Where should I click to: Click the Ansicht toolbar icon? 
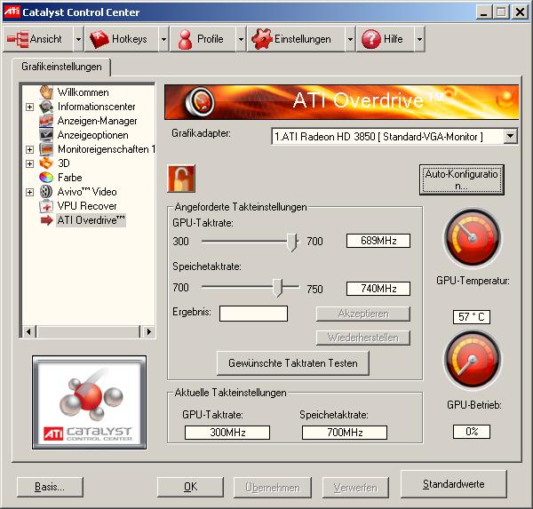click(18, 39)
